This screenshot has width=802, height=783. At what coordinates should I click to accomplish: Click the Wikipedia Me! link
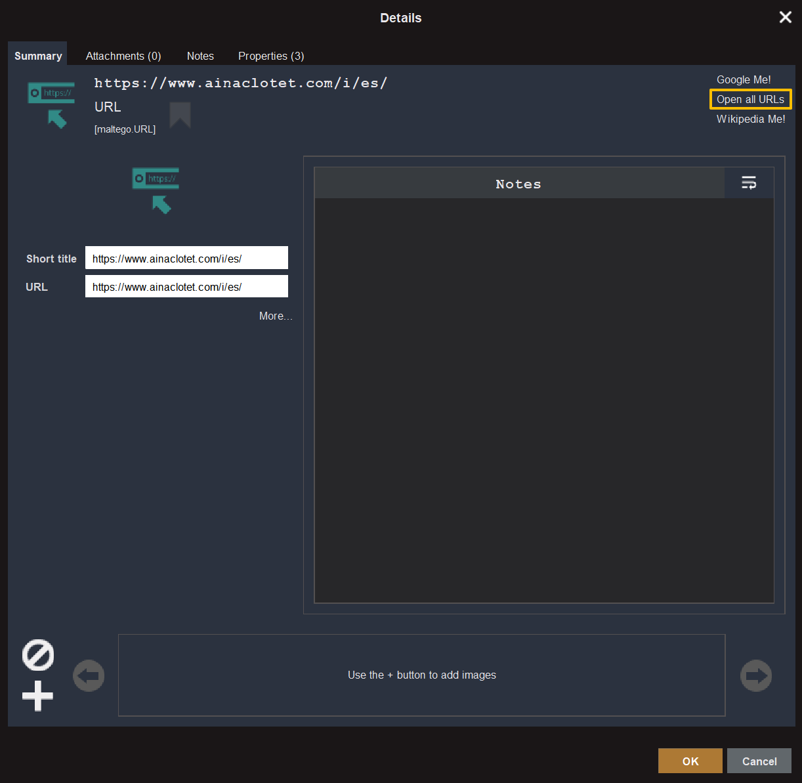click(751, 119)
